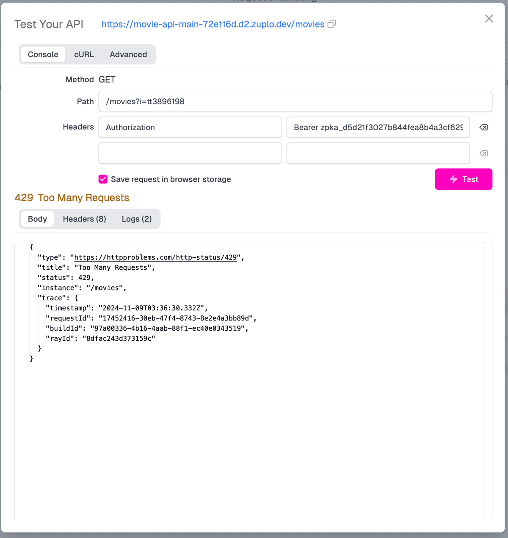Image resolution: width=508 pixels, height=538 pixels.
Task: Select the Authorization header name field
Action: pos(190,127)
